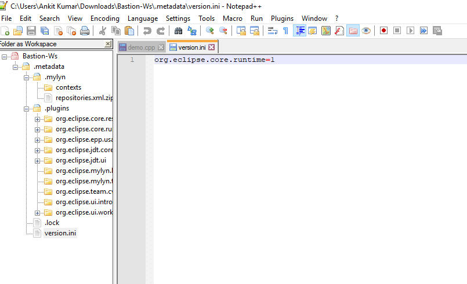
Task: Click the Print toolbar icon
Action: (85, 31)
